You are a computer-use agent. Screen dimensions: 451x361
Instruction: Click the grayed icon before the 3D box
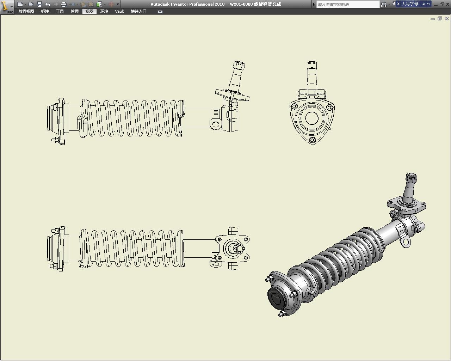tap(91, 4)
